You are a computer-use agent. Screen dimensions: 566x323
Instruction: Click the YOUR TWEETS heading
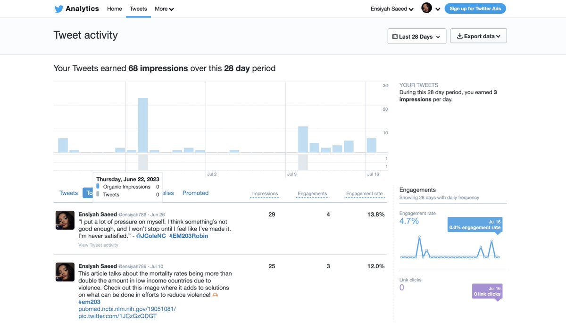point(419,85)
